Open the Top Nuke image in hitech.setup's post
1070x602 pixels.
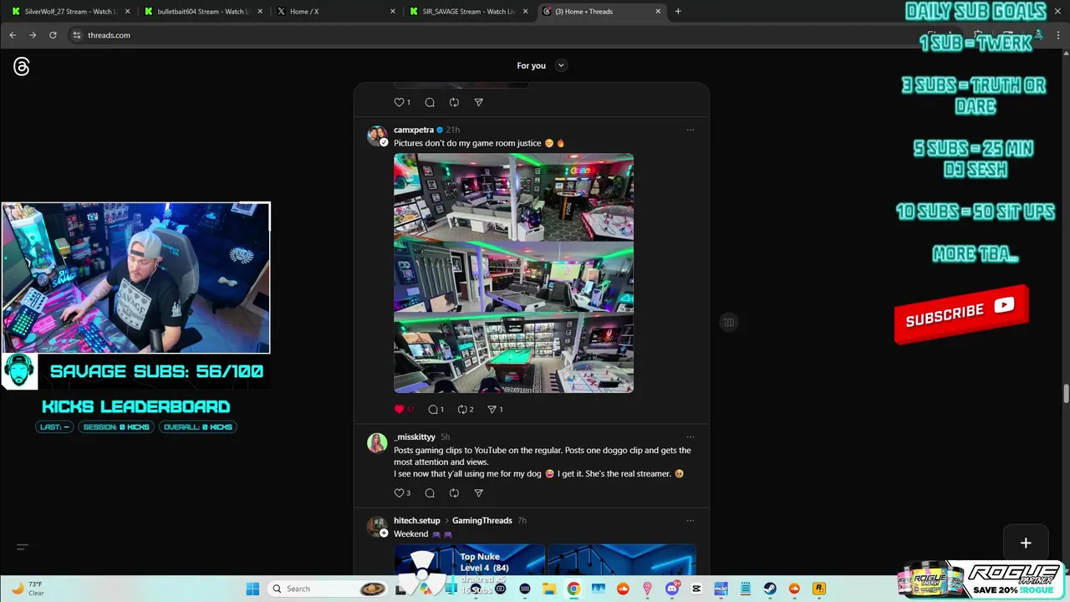469,559
